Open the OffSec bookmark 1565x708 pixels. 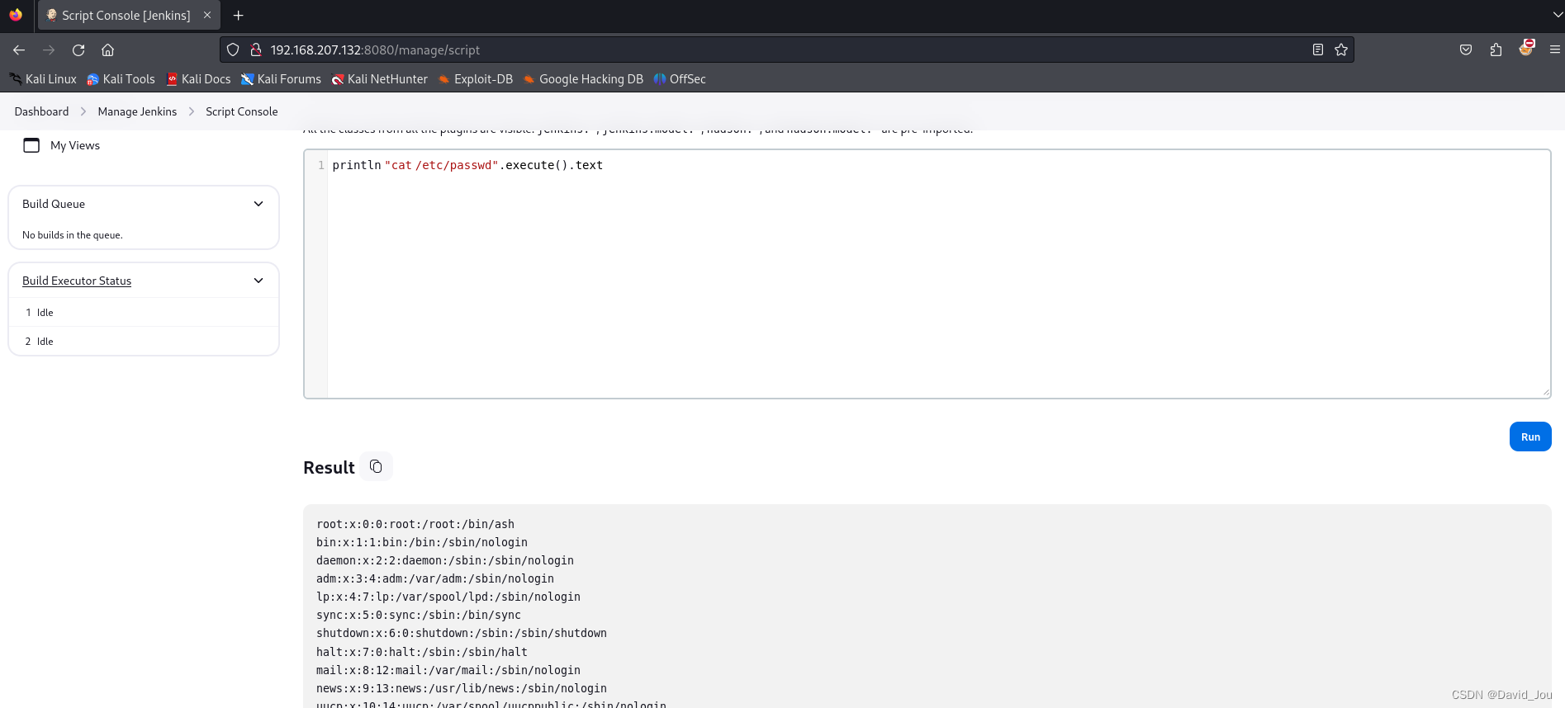pyautogui.click(x=679, y=79)
